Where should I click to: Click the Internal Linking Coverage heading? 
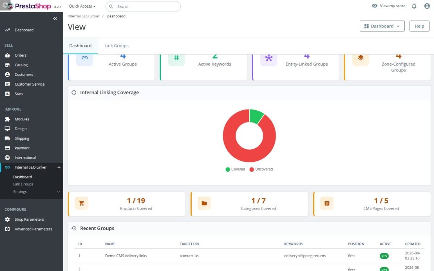110,93
